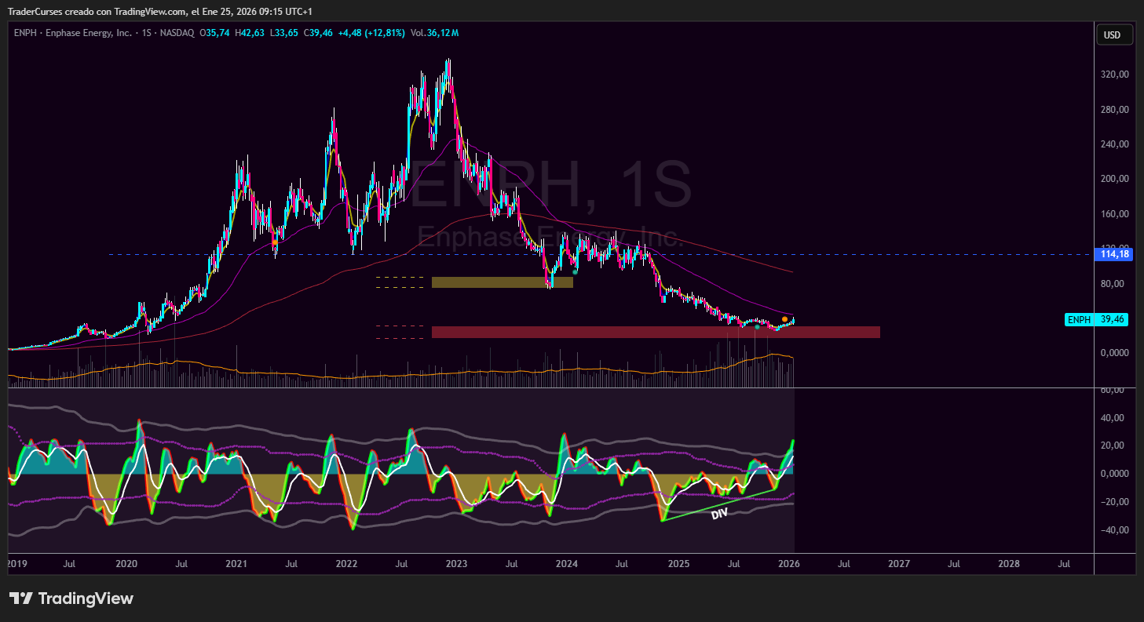Click the 320,00 label on the price axis
Viewport: 1144px width, 622px height.
(x=1114, y=75)
